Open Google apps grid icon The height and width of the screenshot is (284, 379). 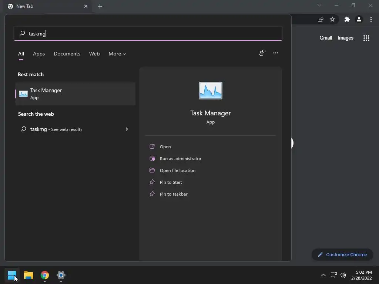366,38
